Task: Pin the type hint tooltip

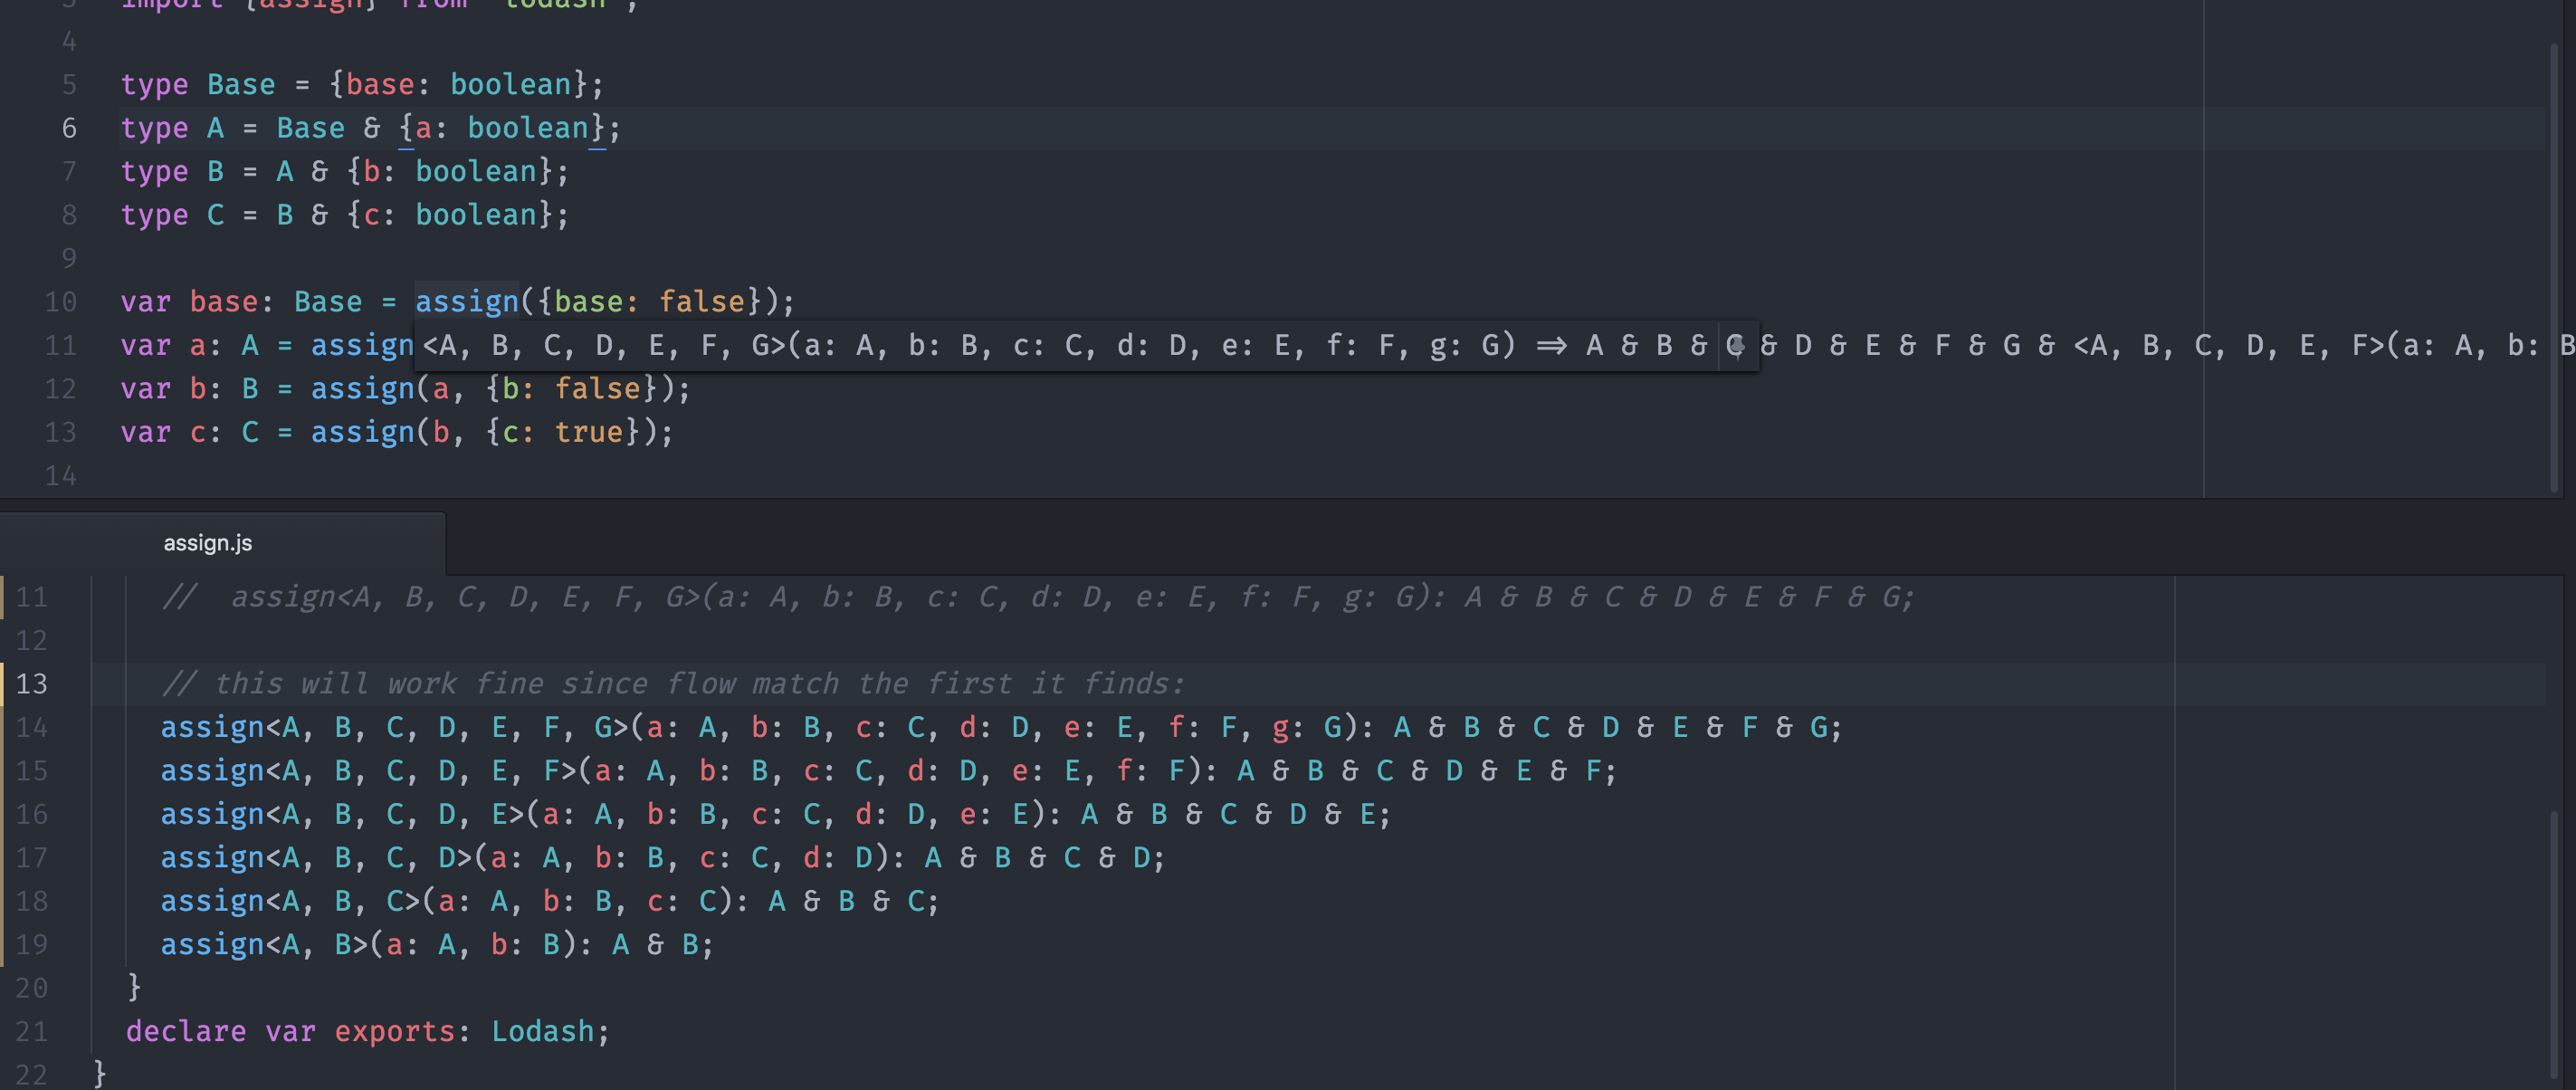Action: click(x=1738, y=346)
